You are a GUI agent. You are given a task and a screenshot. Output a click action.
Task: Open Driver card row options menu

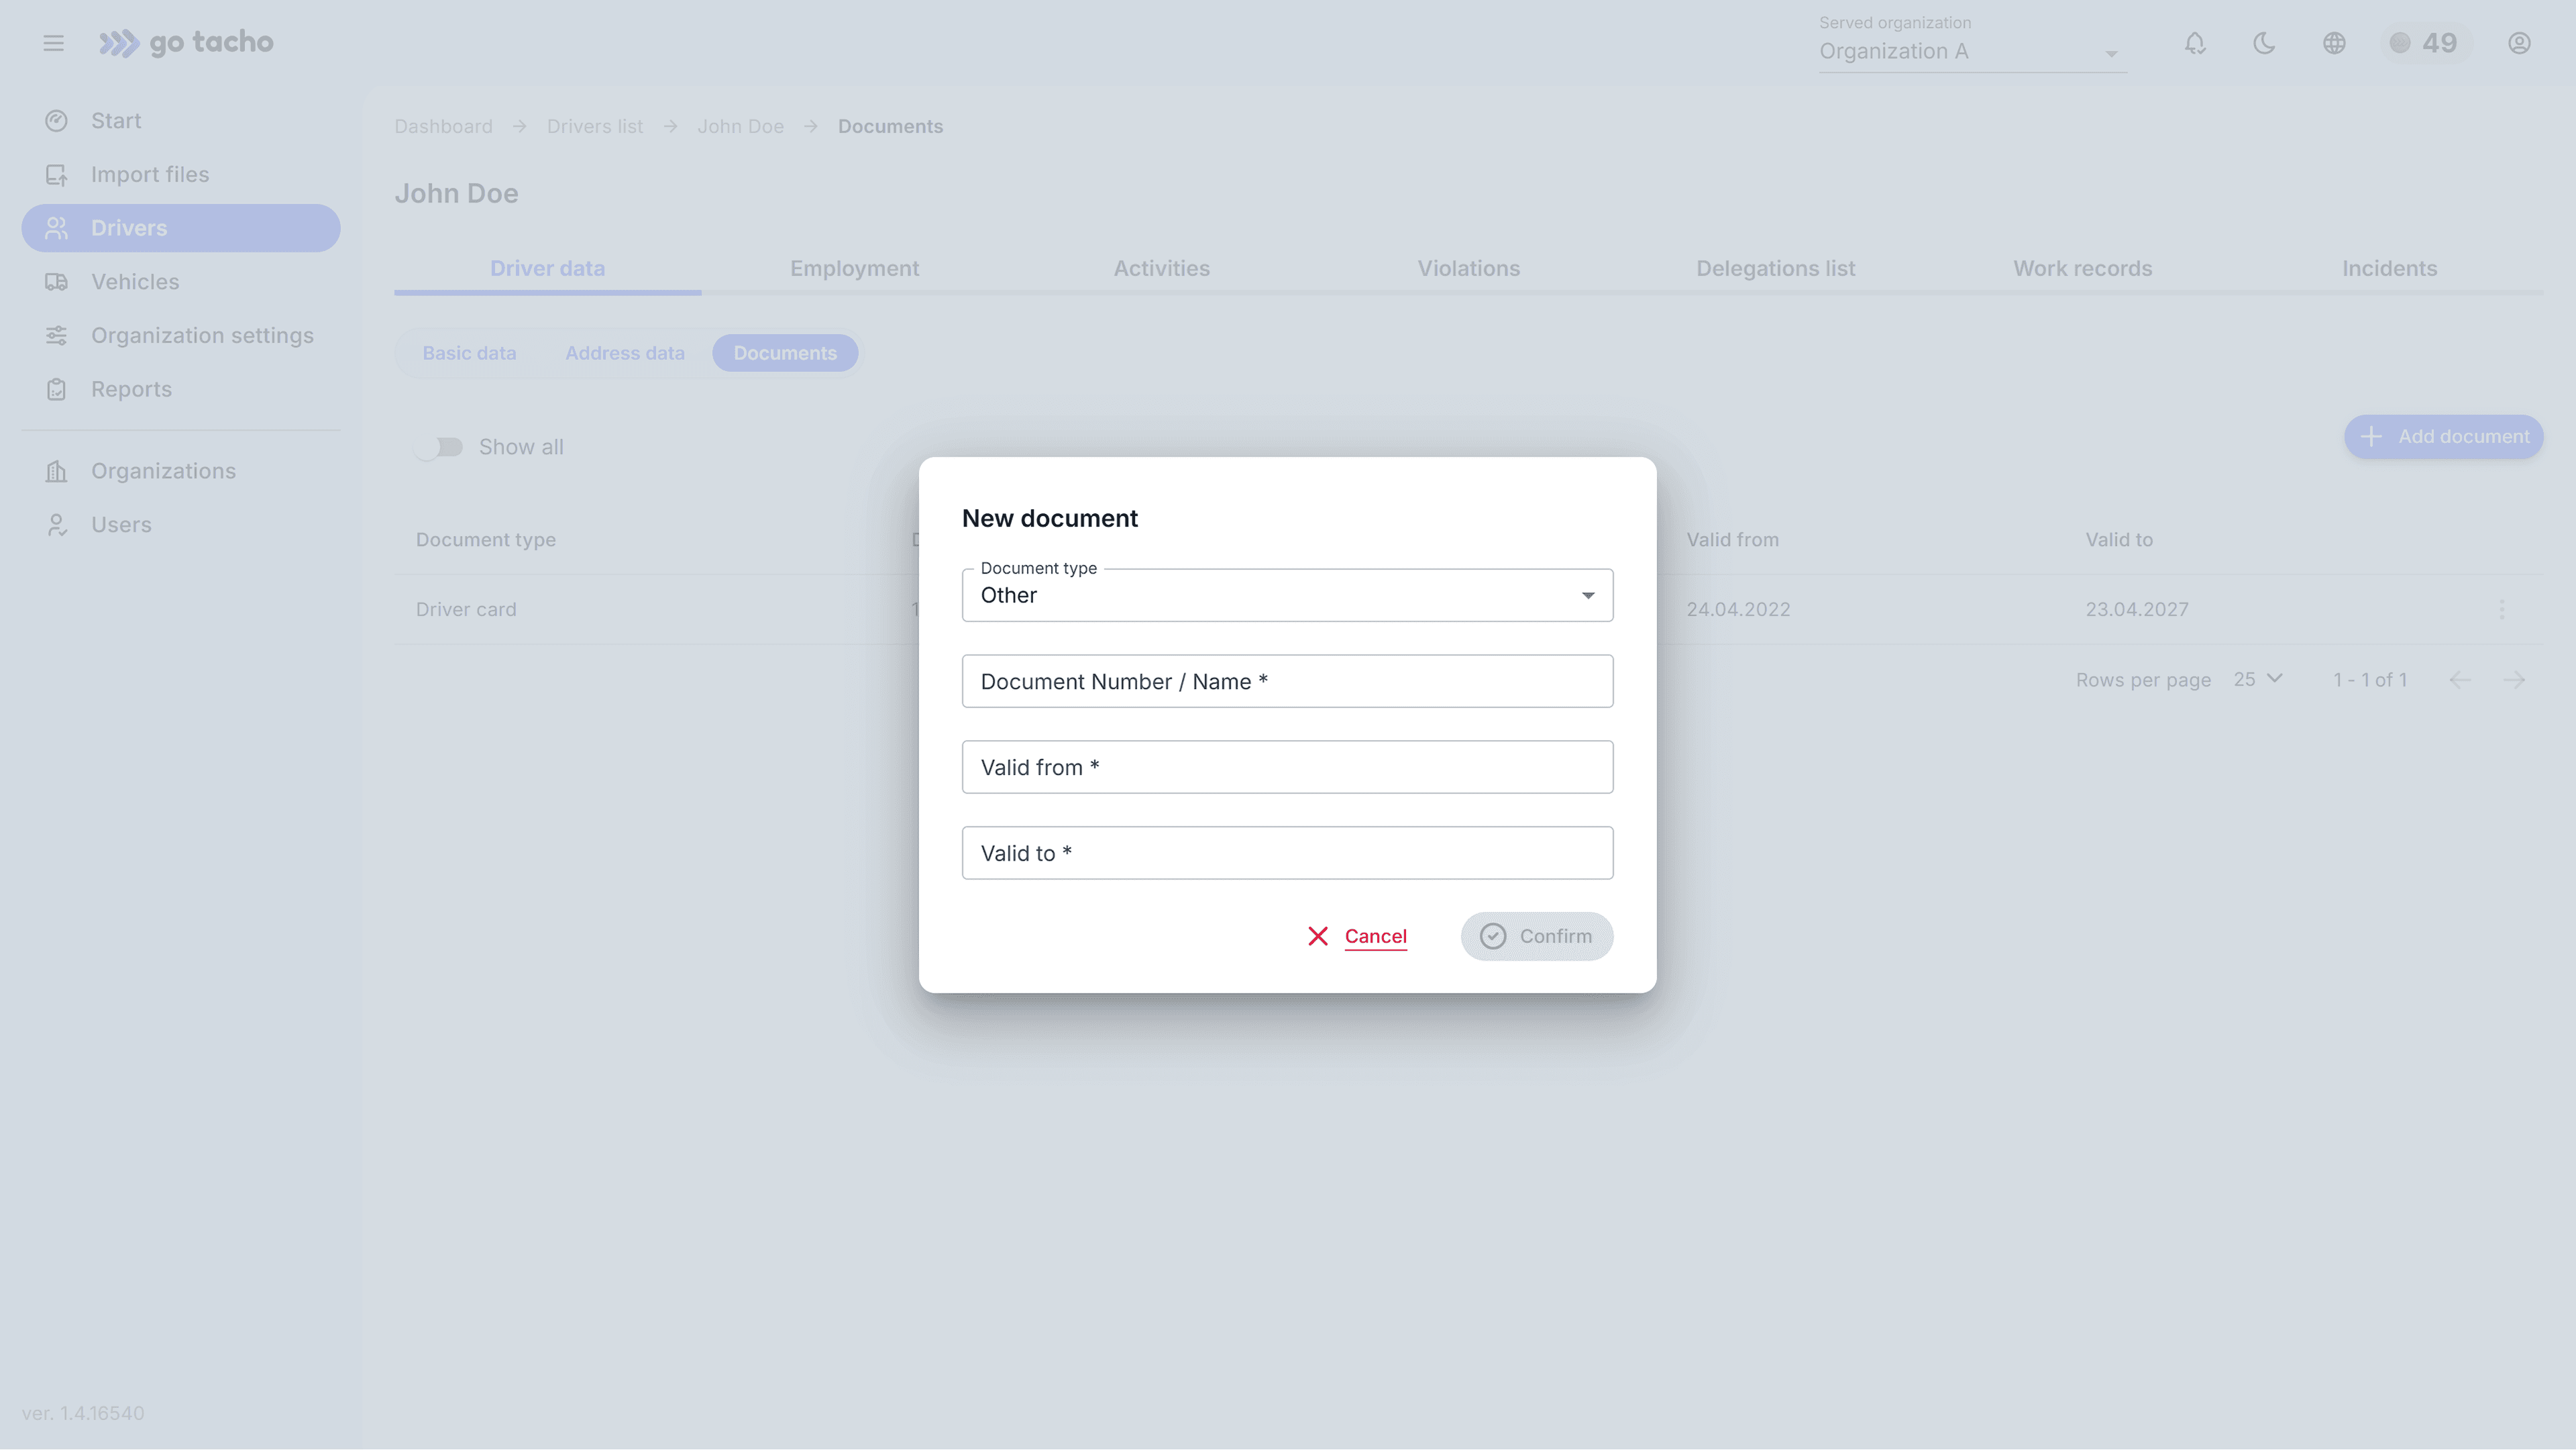(2501, 609)
